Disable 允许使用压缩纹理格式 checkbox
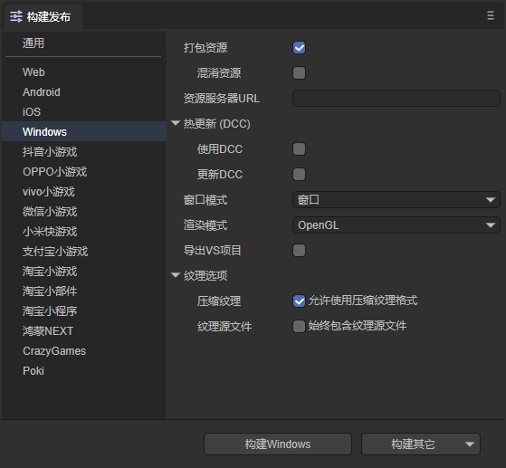The image size is (506, 468). (299, 301)
